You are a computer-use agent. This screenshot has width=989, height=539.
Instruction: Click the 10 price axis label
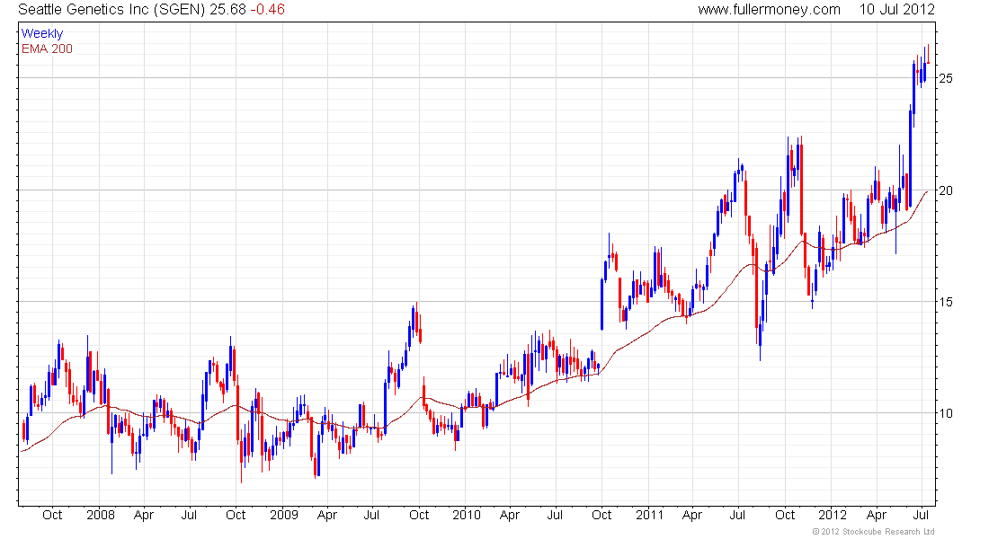946,413
